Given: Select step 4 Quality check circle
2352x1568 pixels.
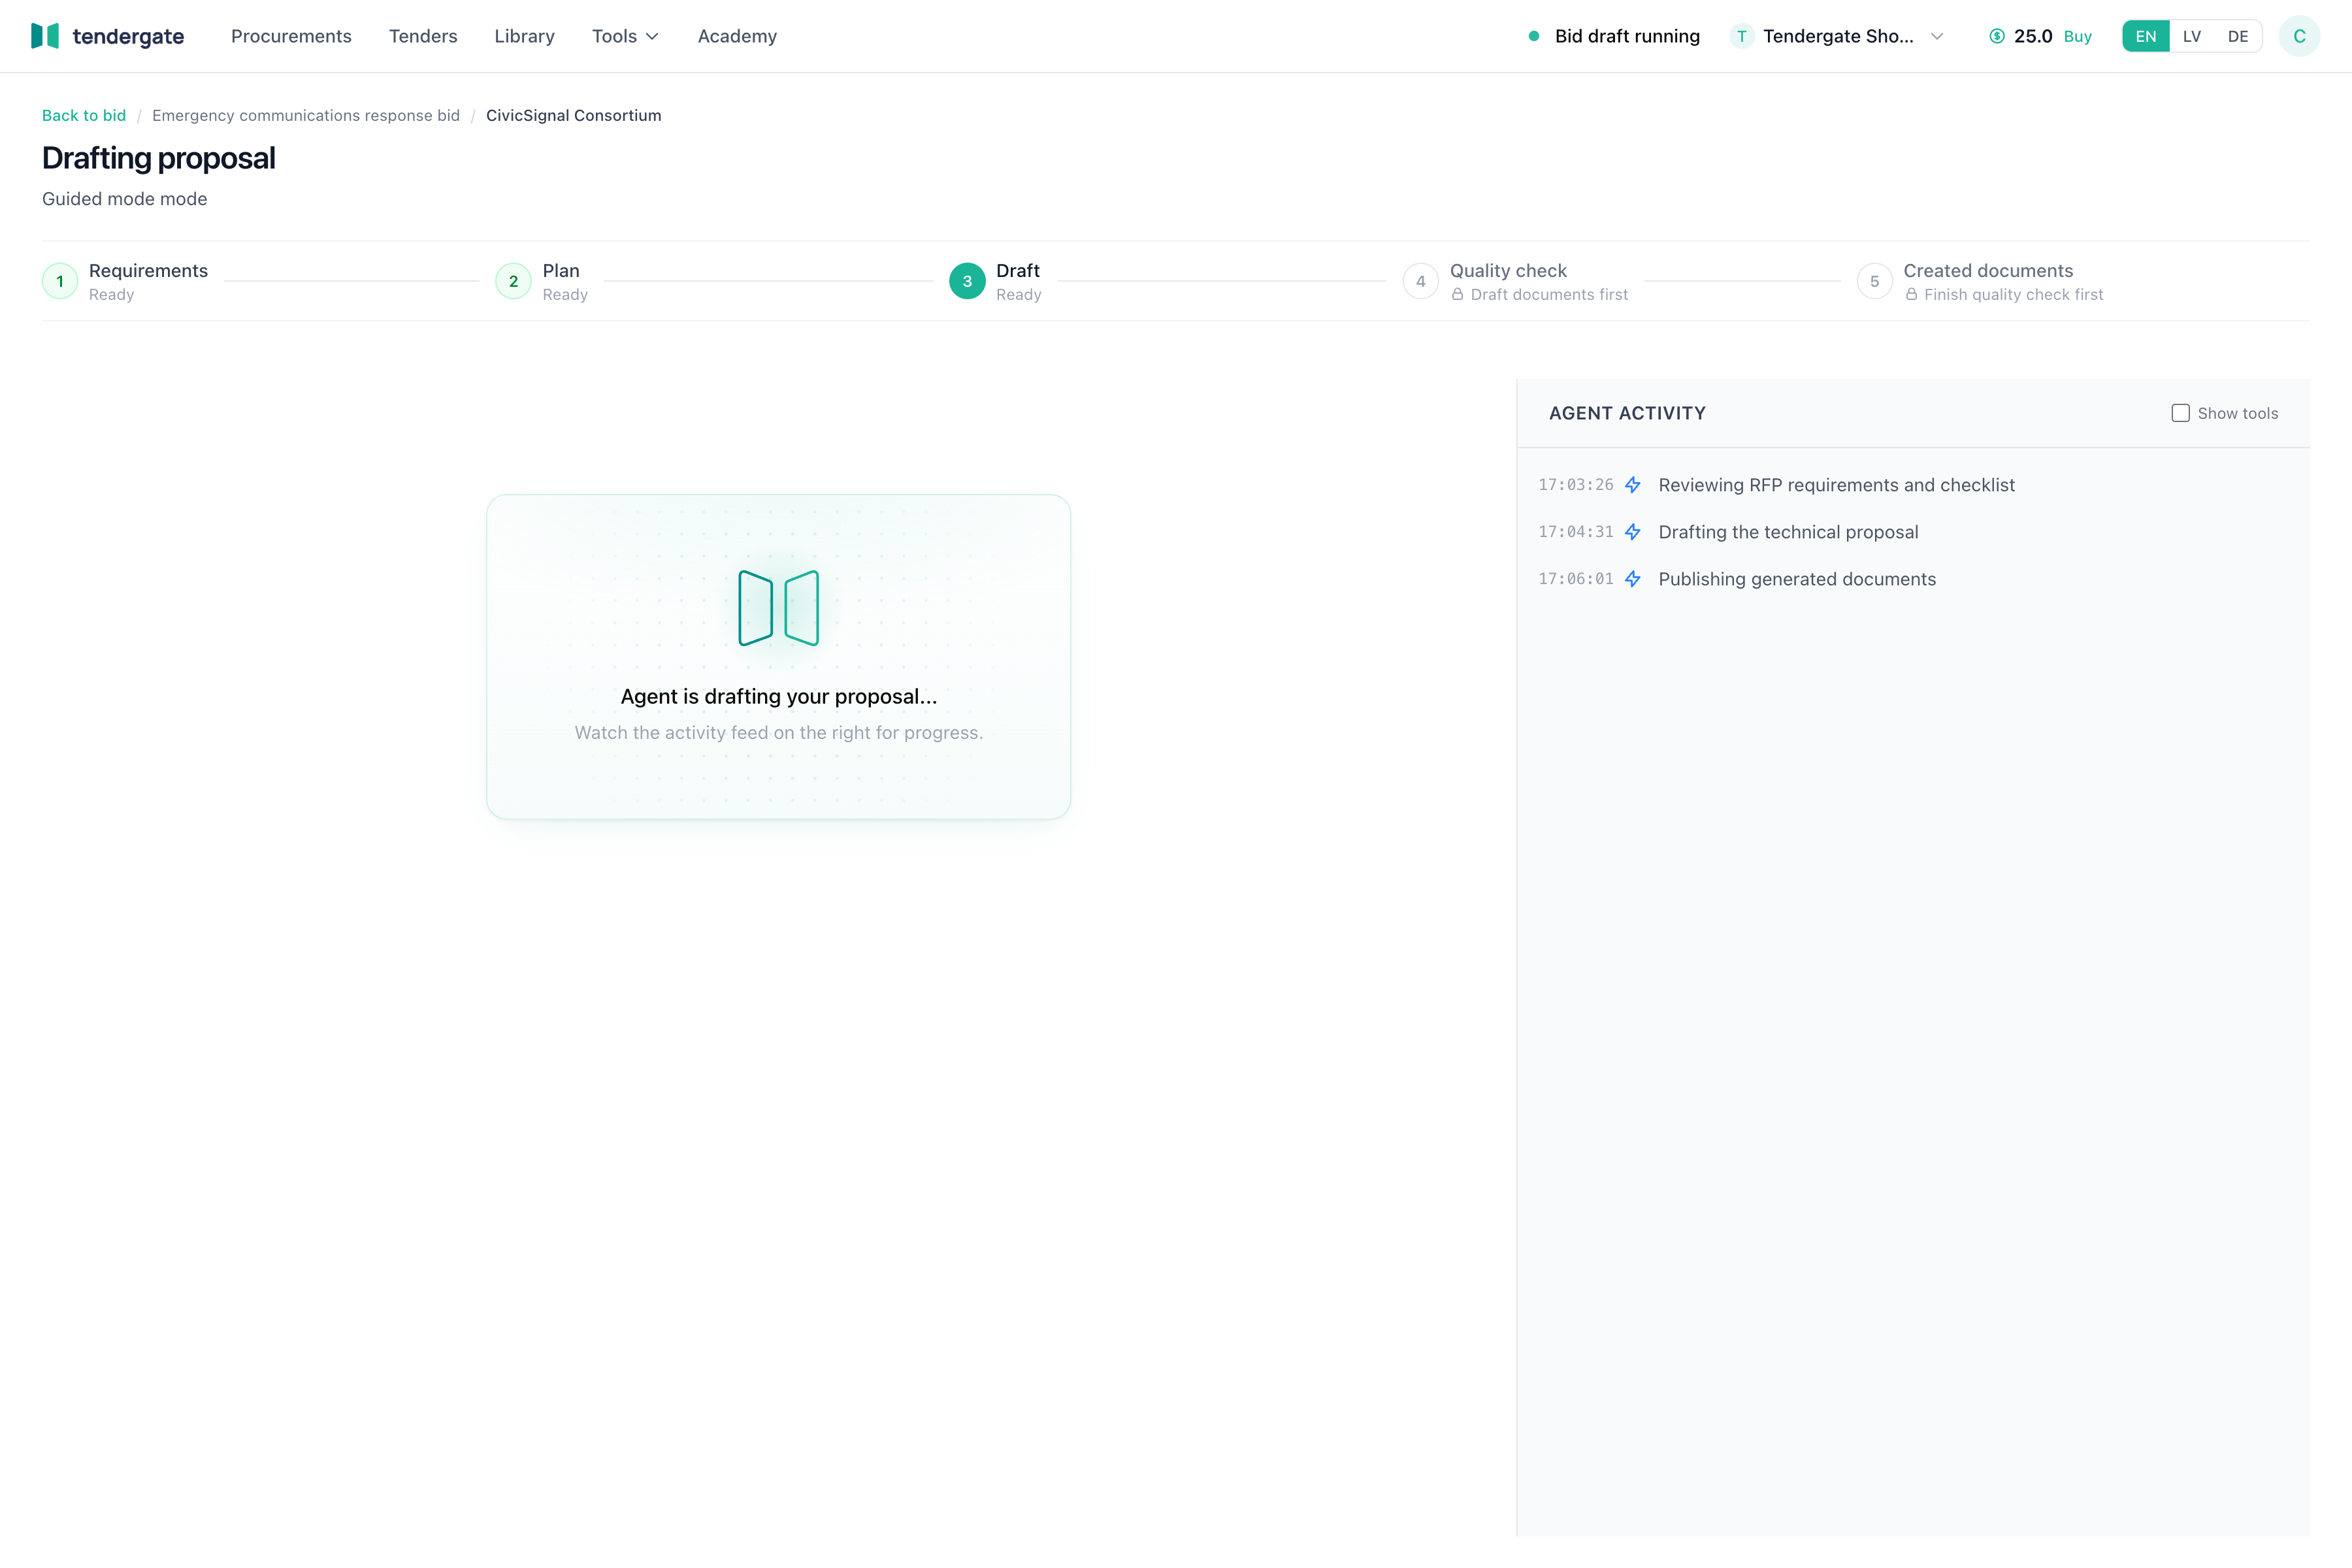Looking at the screenshot, I should [x=1420, y=281].
